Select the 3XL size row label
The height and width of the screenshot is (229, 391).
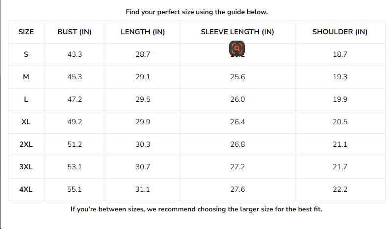coord(26,167)
